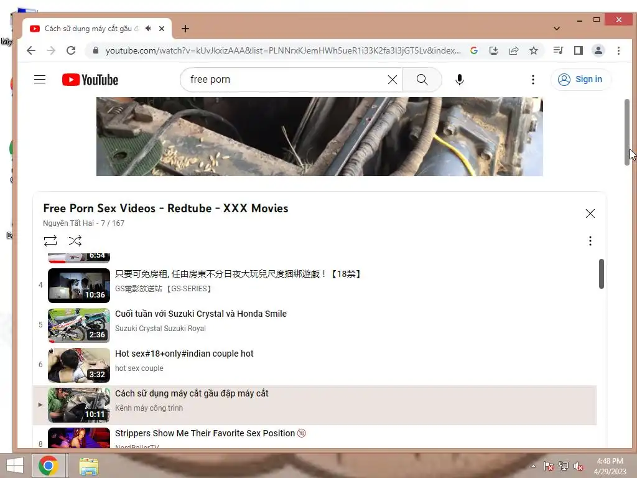This screenshot has height=478, width=637.
Task: Click the video player area
Action: 319,136
